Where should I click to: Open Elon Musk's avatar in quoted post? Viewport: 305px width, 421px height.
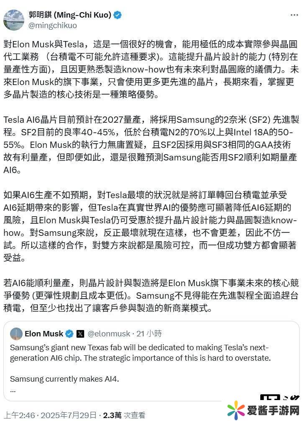point(16,333)
